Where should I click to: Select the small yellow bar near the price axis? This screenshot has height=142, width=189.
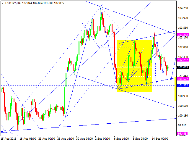[175, 89]
